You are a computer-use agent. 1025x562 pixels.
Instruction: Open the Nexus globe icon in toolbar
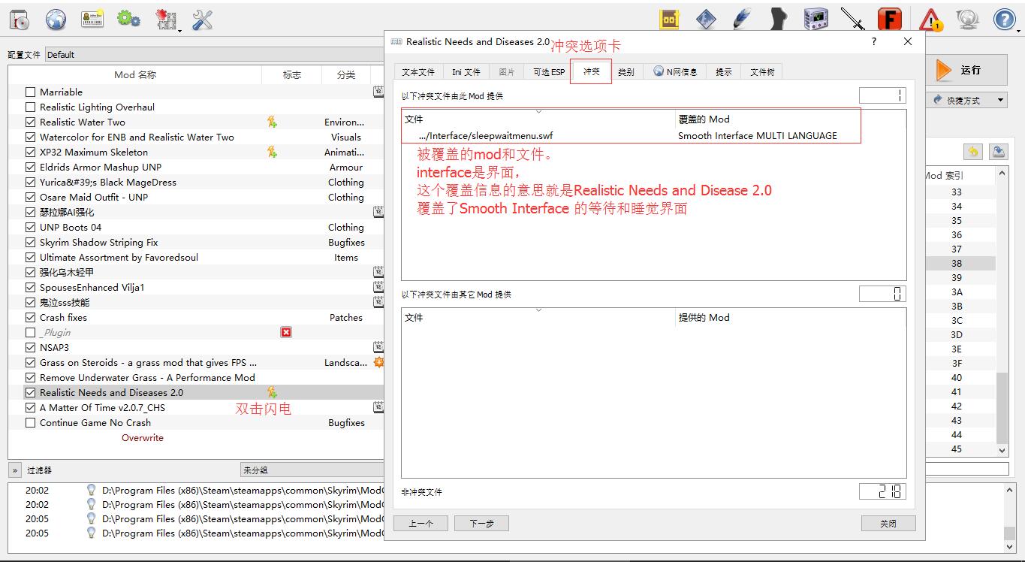[x=56, y=20]
